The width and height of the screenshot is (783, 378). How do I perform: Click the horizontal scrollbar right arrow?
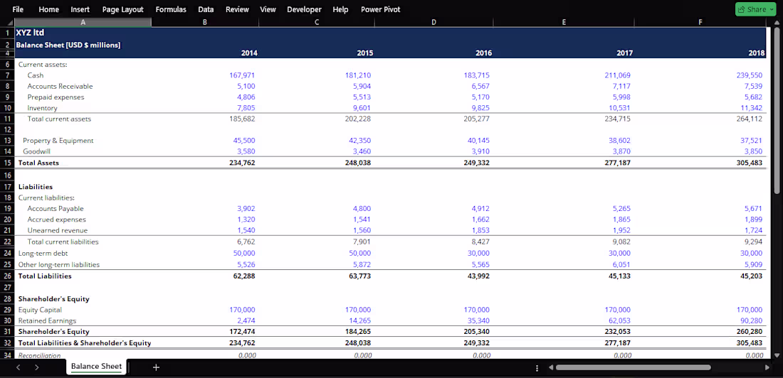click(x=767, y=367)
